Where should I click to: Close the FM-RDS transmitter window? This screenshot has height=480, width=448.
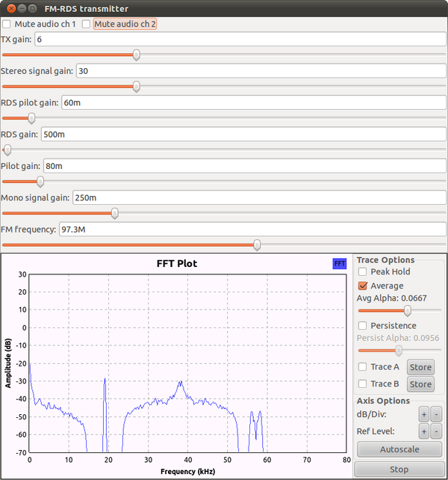[11, 8]
